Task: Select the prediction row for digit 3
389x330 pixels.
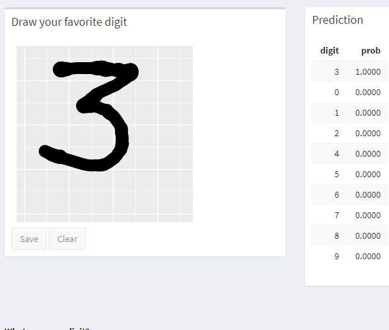Action: coord(350,71)
